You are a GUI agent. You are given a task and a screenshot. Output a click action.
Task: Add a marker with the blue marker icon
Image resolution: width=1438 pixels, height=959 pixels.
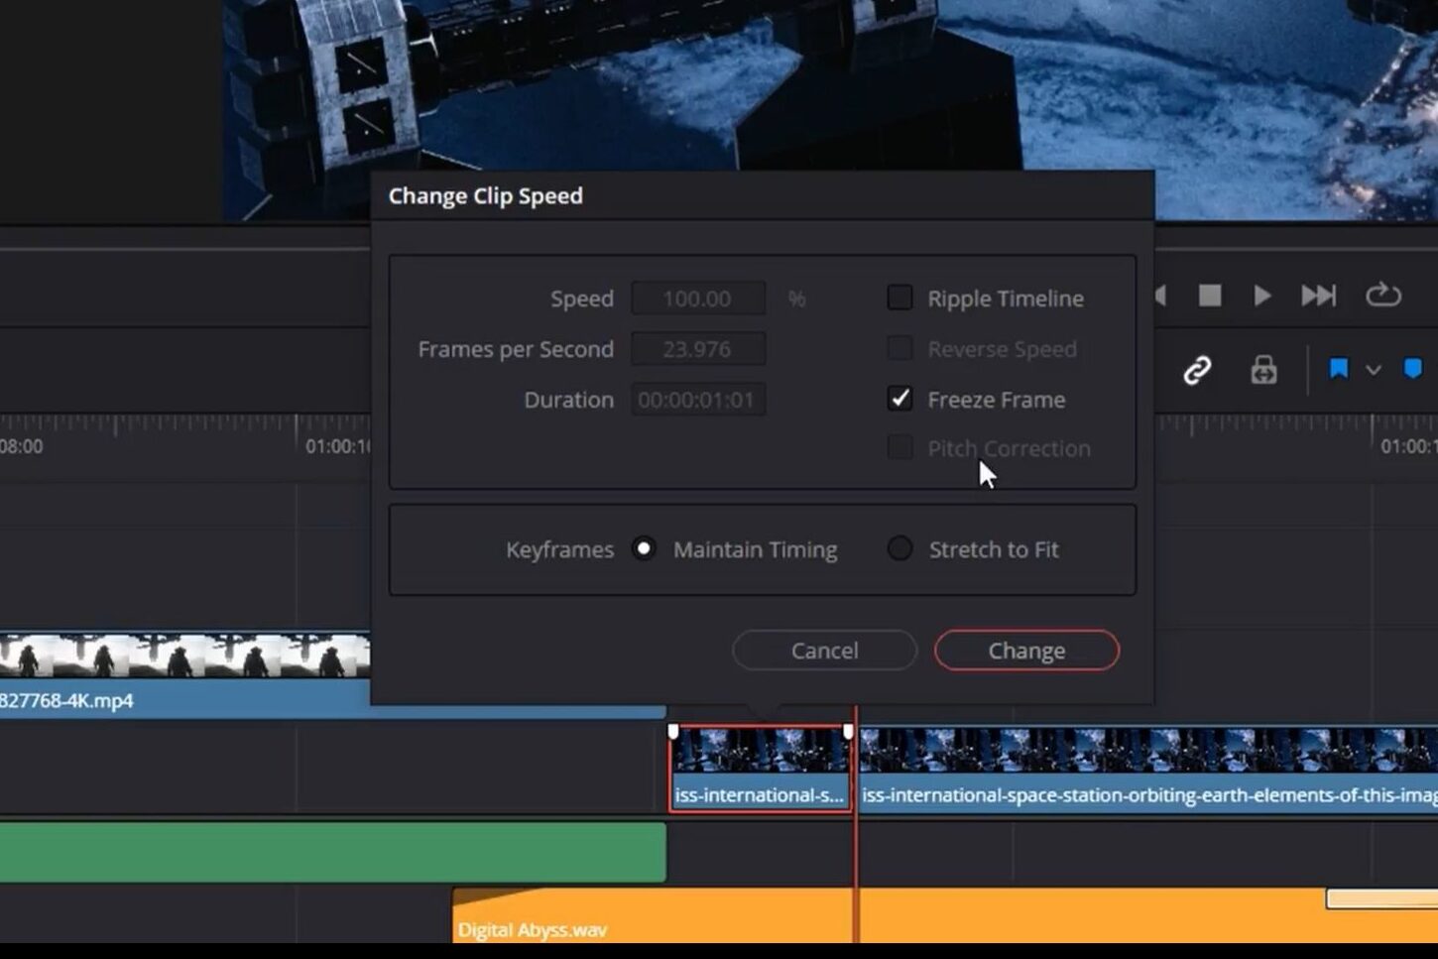pos(1412,369)
